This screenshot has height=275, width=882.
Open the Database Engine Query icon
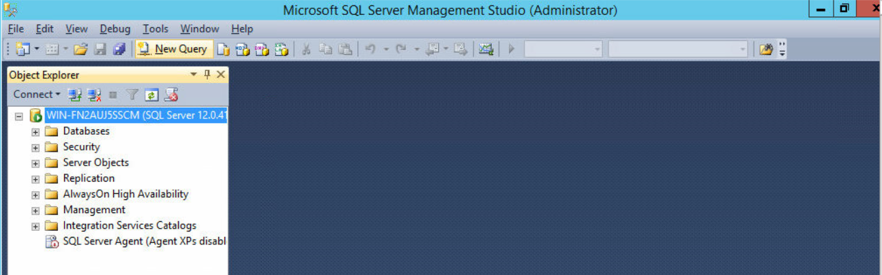click(x=223, y=49)
